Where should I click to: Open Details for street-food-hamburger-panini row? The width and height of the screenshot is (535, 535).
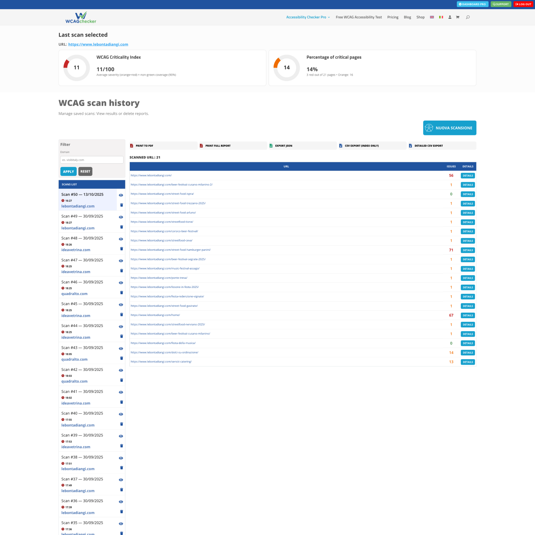point(468,250)
